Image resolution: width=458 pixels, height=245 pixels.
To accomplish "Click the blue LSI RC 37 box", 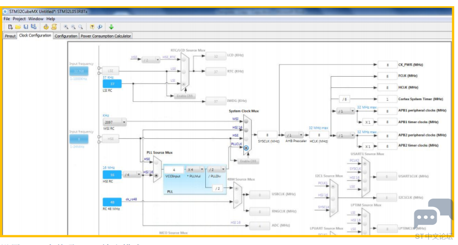I will pyautogui.click(x=112, y=84).
